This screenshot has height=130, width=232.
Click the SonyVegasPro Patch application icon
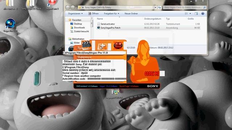coord(99,28)
